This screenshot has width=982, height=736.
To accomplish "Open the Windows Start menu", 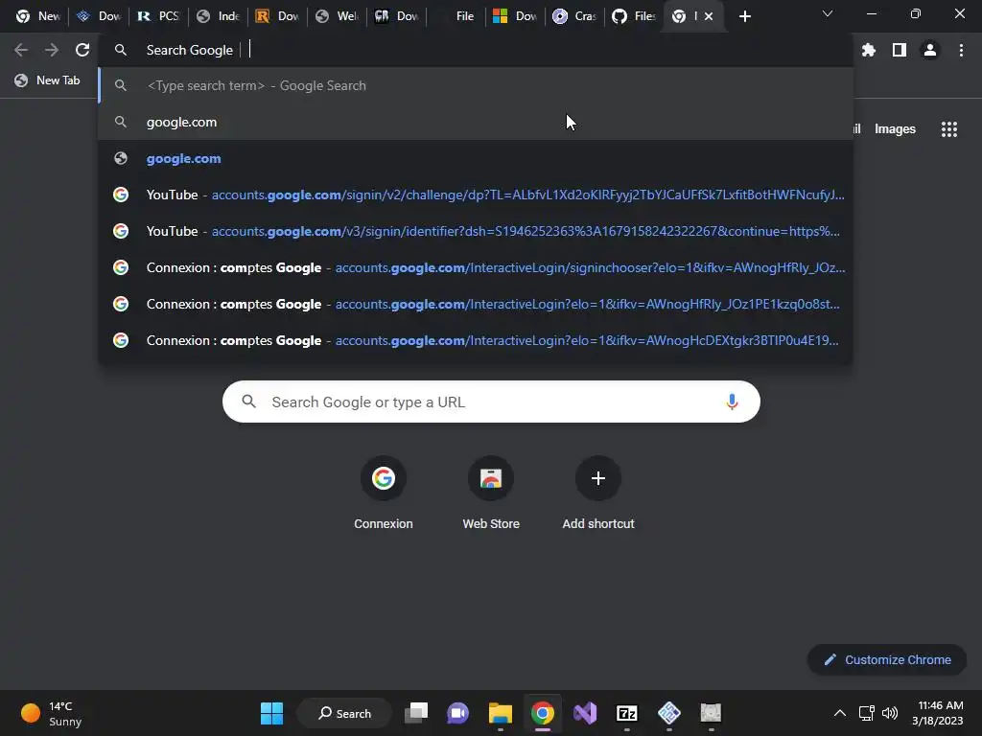I will pyautogui.click(x=271, y=713).
